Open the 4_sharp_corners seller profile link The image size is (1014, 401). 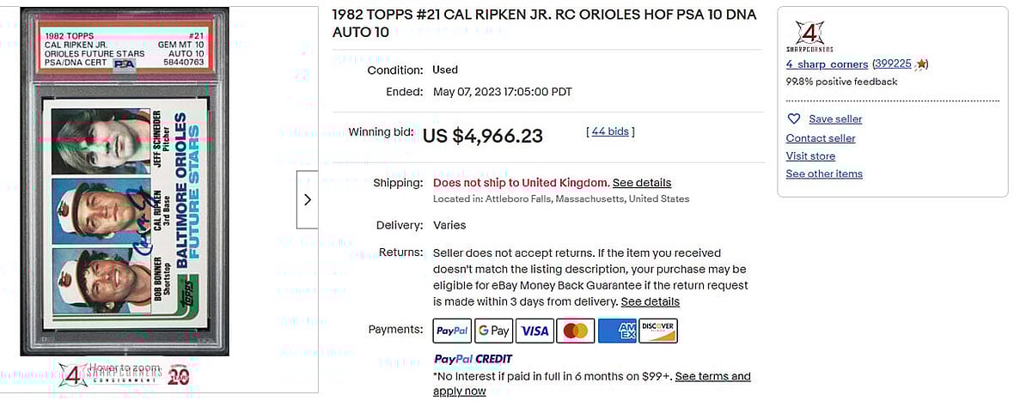click(x=827, y=64)
